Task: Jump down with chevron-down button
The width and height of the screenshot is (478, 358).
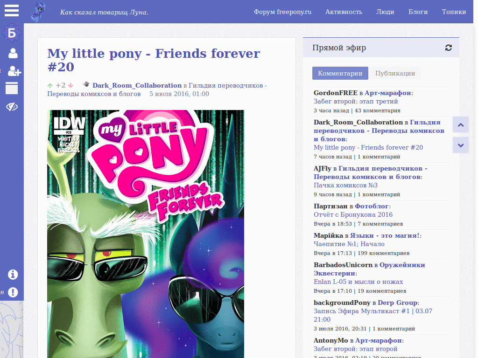Action: (461, 145)
